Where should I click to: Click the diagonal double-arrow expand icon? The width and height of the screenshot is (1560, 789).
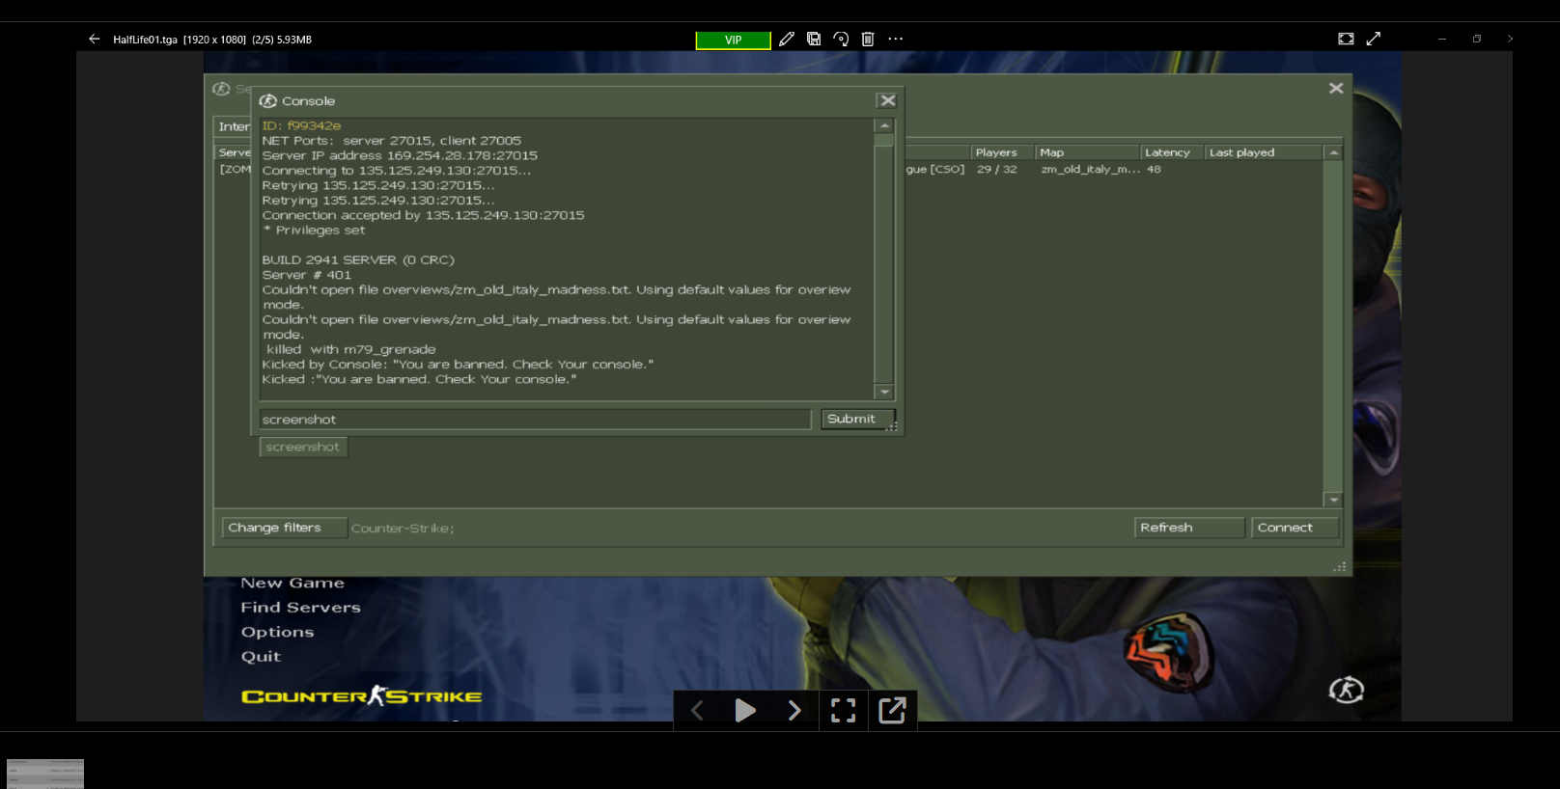pyautogui.click(x=1374, y=39)
